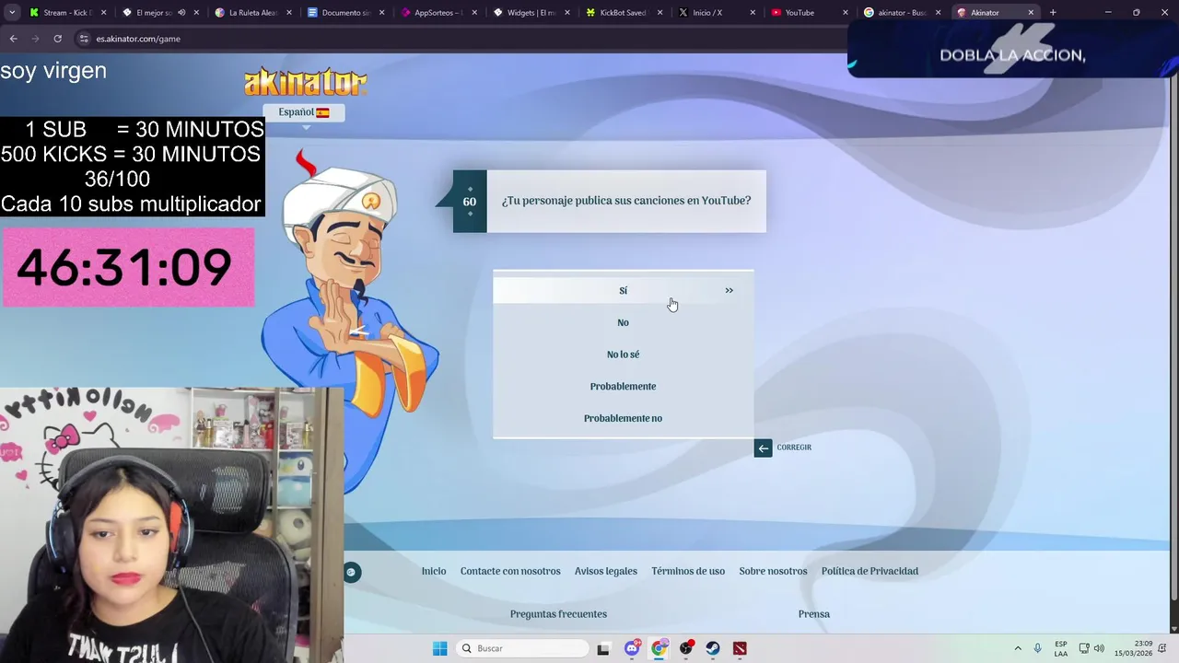The image size is (1179, 663).
Task: Click the Akinator logo
Action: coord(305,82)
